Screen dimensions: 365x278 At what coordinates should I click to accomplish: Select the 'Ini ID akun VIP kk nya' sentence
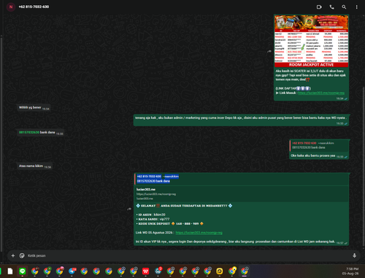pos(235,242)
